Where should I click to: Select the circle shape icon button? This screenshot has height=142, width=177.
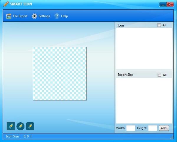[x=20, y=126]
